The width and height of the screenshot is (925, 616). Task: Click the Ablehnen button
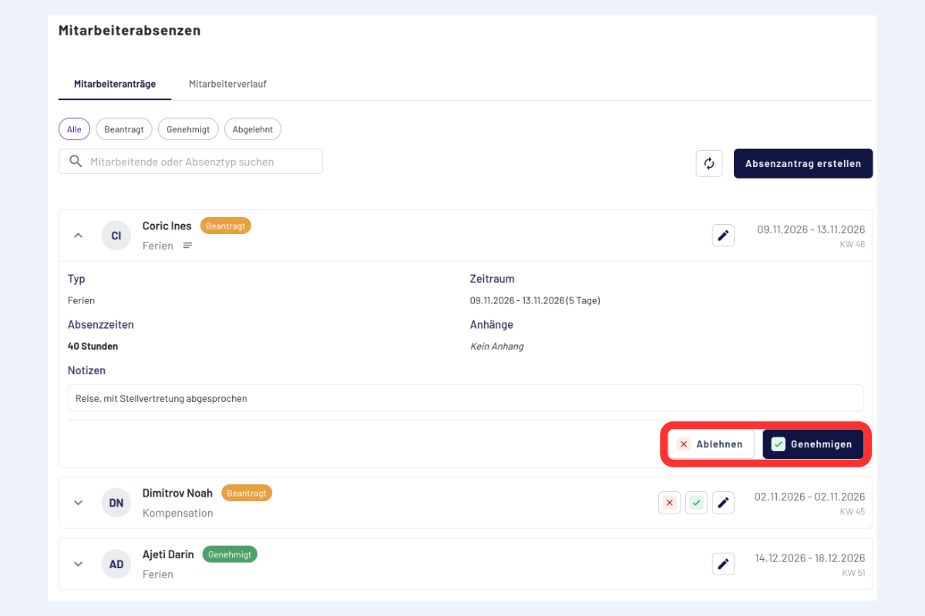pos(711,444)
